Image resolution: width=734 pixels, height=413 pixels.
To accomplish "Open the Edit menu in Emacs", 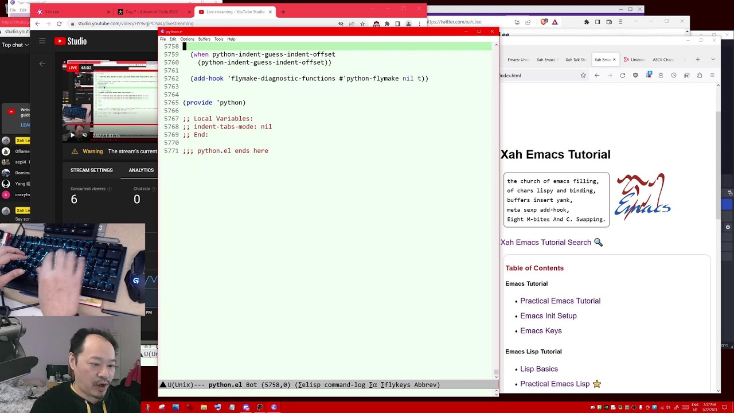I will tap(173, 39).
